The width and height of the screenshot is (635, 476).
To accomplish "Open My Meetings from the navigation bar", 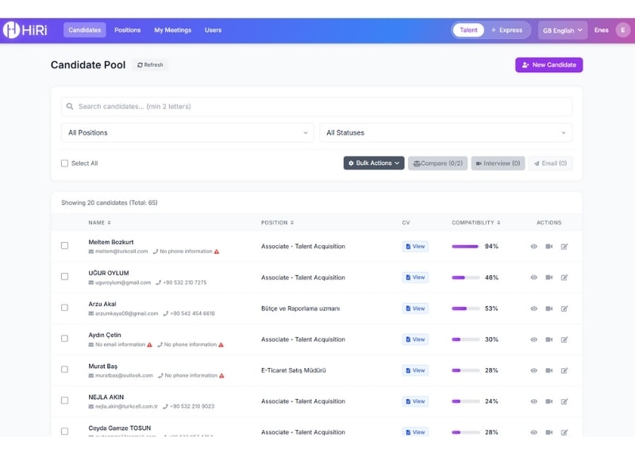I will 174,29.
